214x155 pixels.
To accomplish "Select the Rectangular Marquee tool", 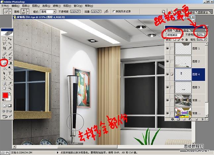I will pos(5,39).
